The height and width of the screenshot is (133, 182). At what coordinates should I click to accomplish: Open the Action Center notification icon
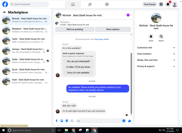coord(177,130)
